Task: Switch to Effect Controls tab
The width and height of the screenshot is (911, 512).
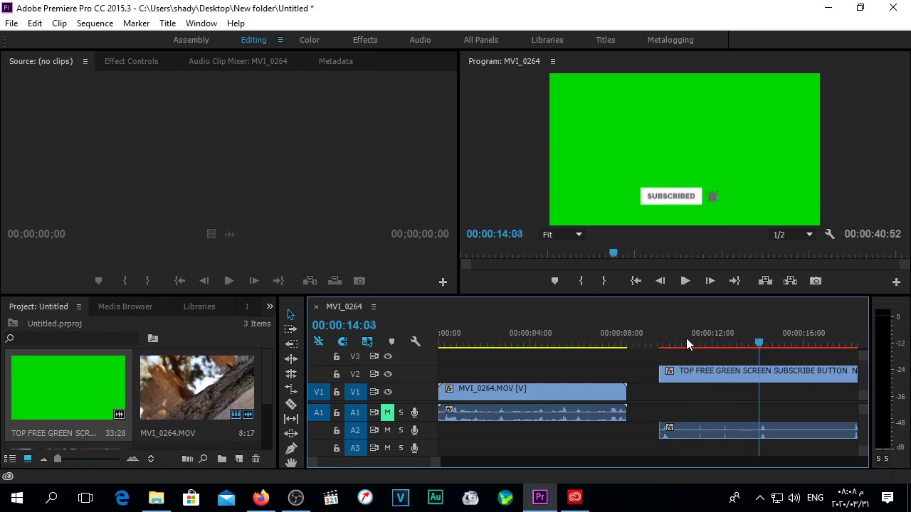Action: 132,61
